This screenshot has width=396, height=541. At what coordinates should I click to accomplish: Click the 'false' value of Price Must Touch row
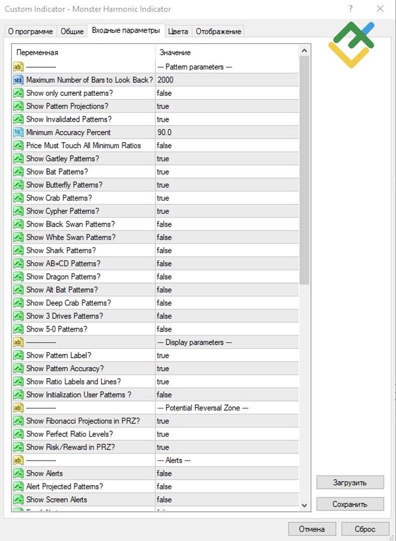click(x=164, y=146)
